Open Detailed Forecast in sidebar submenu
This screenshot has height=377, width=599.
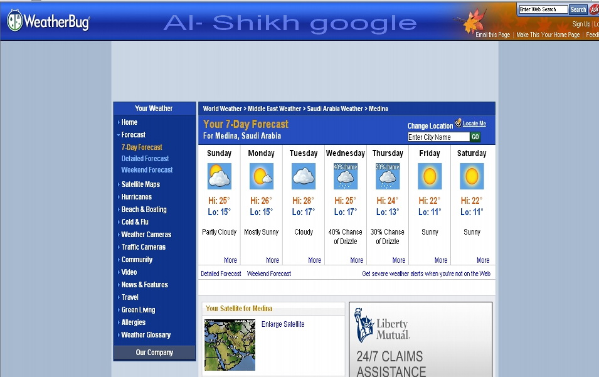point(145,159)
